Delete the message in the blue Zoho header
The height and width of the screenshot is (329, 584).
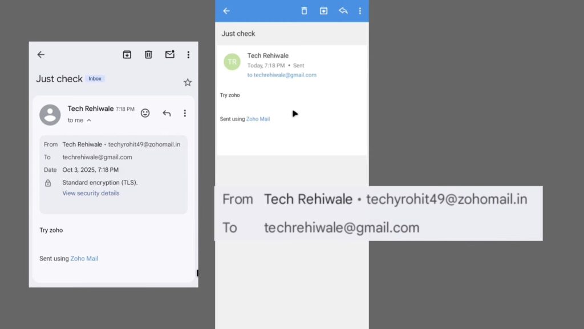[x=304, y=11]
